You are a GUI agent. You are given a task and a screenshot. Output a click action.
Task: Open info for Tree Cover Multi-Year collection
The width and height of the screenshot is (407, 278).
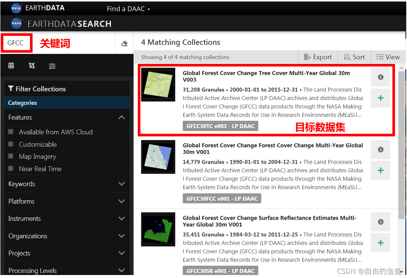380,77
